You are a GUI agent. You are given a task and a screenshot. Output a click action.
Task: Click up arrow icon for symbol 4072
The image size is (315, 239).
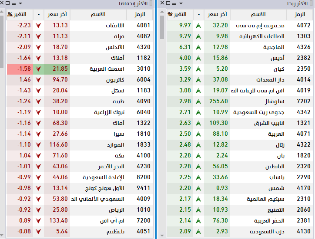coord(198,26)
